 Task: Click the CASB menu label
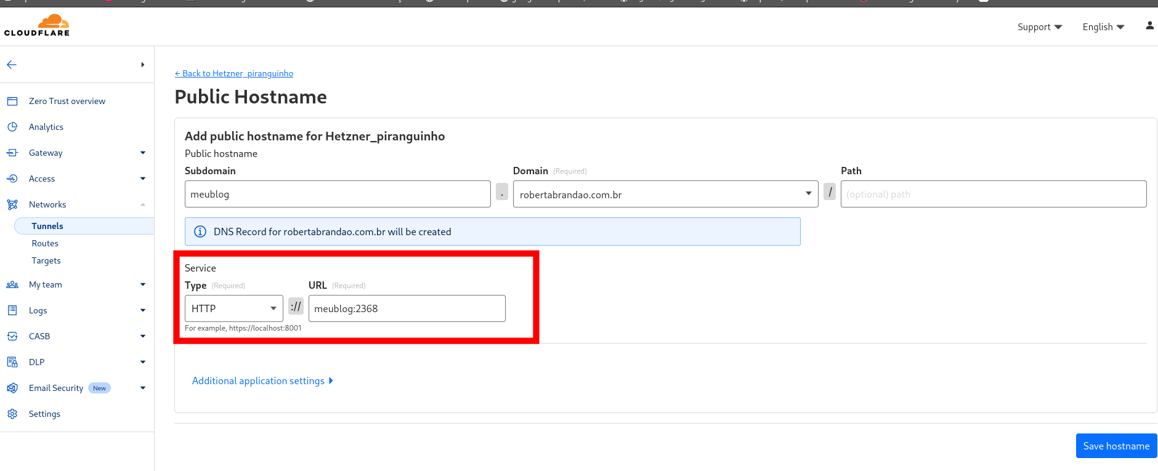39,336
